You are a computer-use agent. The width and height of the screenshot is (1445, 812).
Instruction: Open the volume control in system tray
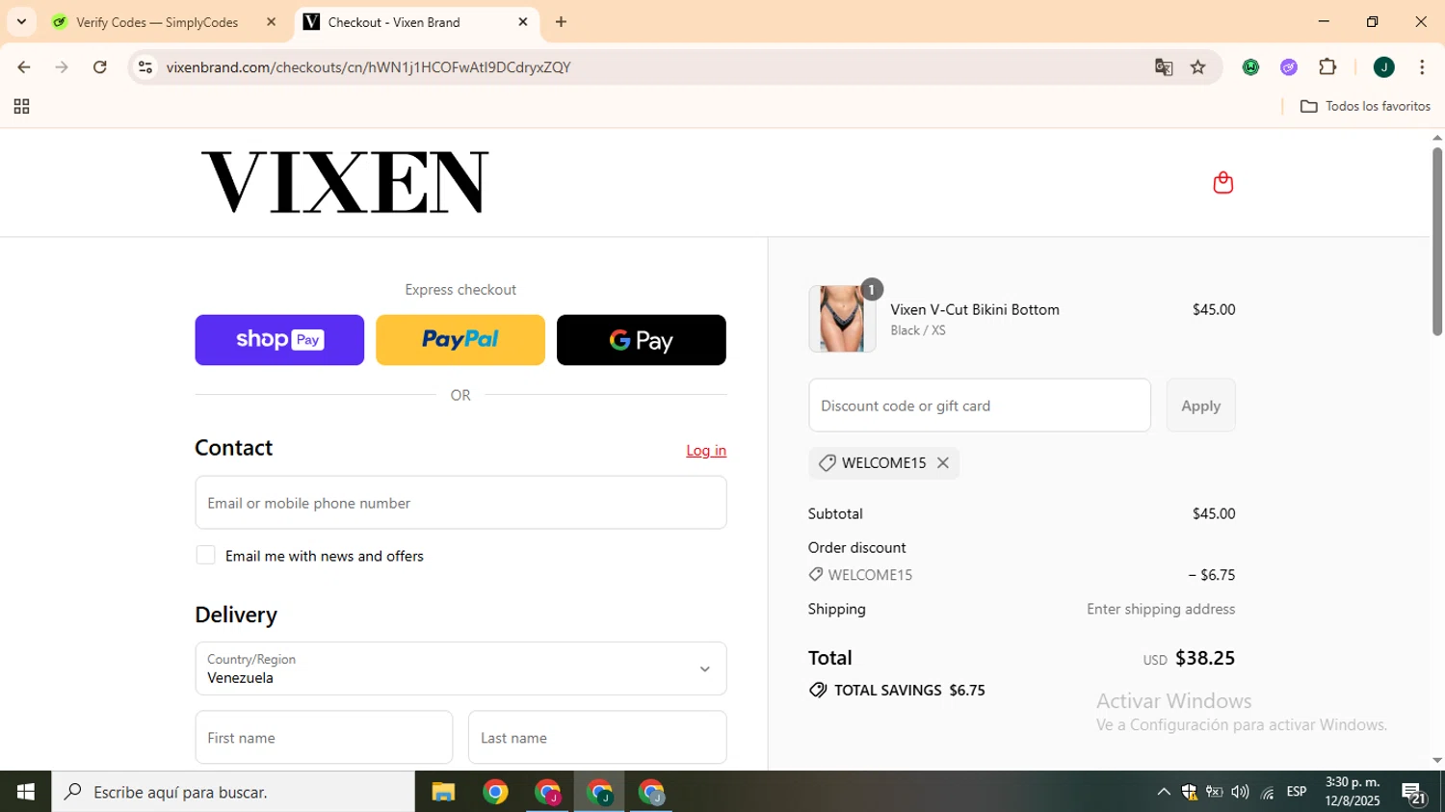(1240, 792)
